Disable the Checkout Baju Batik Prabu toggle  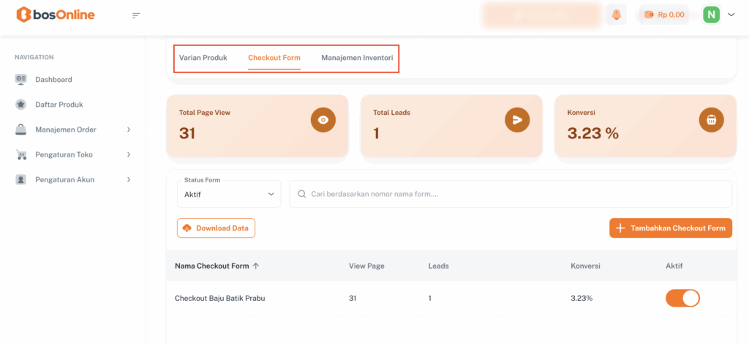(682, 298)
